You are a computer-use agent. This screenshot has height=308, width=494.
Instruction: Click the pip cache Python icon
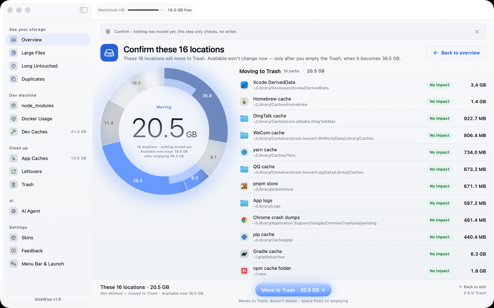244,237
